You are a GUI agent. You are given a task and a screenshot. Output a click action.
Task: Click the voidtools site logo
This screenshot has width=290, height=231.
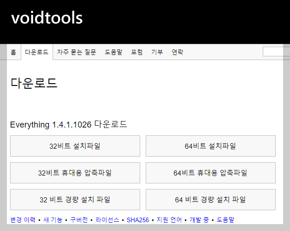pyautogui.click(x=47, y=18)
